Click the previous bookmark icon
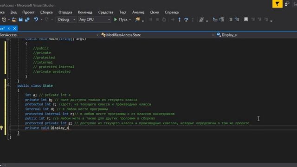The height and width of the screenshot is (167, 297). (253, 19)
